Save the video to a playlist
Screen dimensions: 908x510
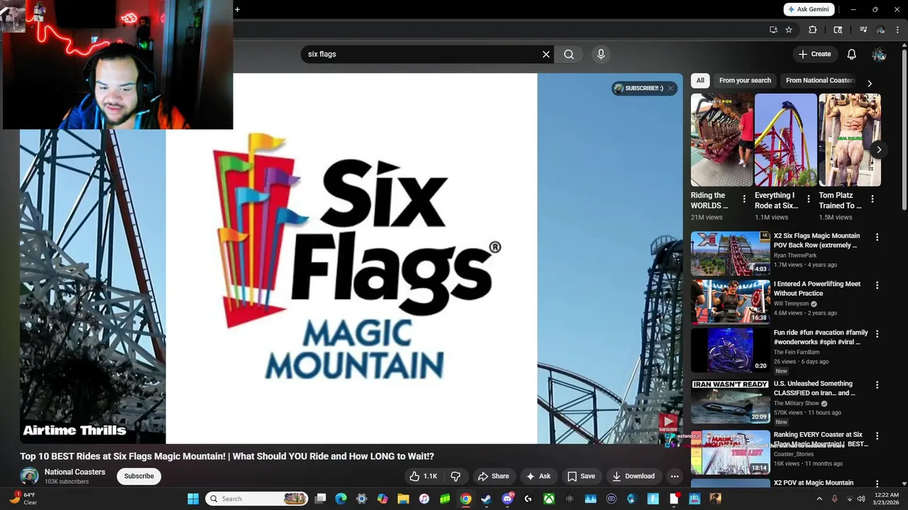click(581, 476)
